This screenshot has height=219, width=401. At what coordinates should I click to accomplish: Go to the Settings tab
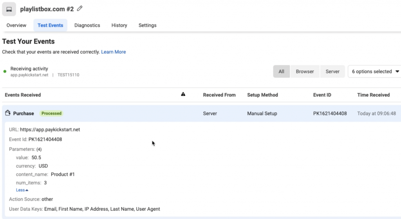(x=147, y=26)
